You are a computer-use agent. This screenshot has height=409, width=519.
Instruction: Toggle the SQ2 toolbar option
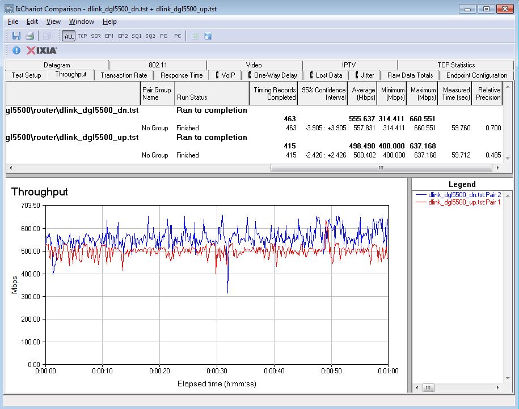[150, 36]
